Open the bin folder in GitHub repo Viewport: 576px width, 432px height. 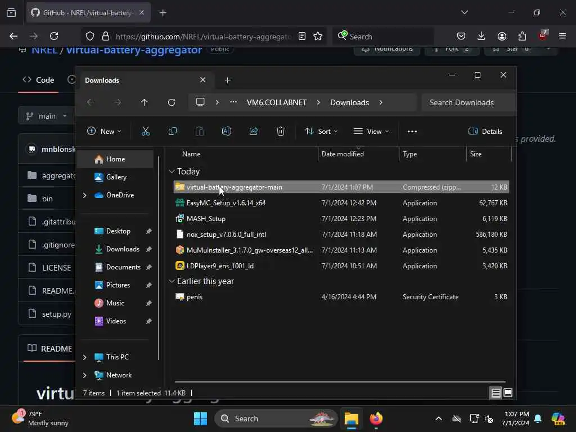point(47,199)
